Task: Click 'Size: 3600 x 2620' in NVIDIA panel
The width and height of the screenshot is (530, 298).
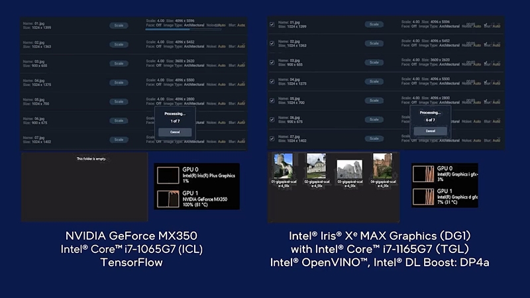Action: pyautogui.click(x=180, y=61)
